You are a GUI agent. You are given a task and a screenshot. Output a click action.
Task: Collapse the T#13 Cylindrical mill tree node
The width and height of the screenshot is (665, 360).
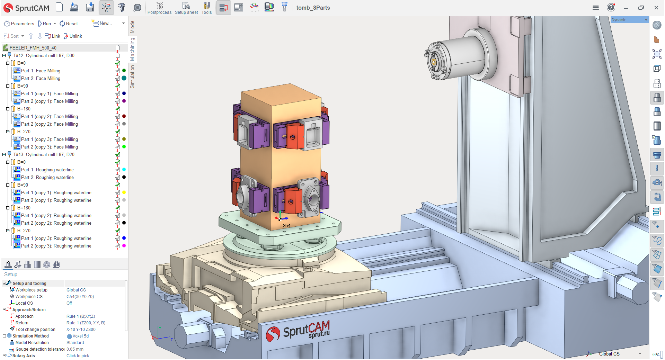pyautogui.click(x=4, y=154)
